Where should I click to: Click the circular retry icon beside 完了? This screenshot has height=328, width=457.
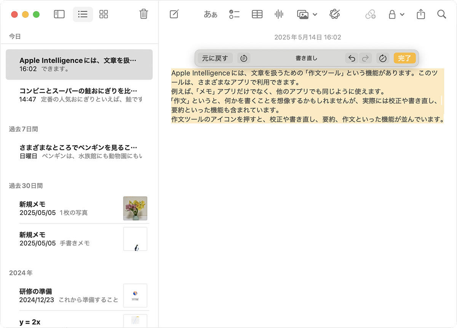click(383, 58)
